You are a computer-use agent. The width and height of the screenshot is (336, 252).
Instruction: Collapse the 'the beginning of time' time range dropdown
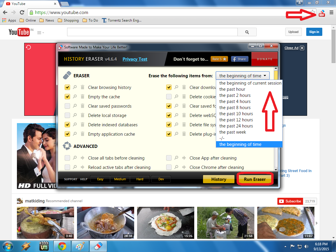coord(243,76)
